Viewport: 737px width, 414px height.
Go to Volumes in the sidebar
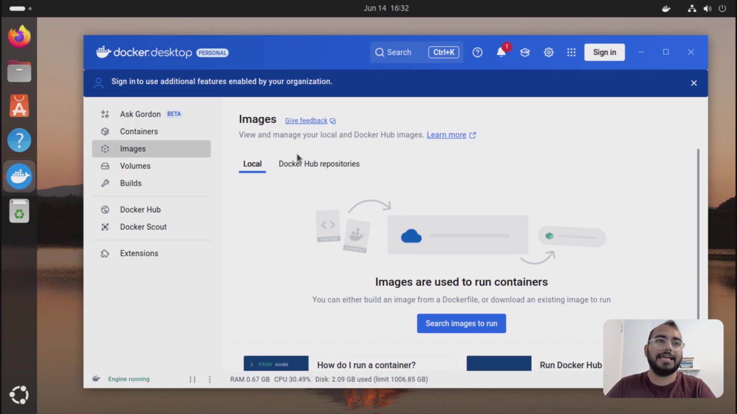151,166
